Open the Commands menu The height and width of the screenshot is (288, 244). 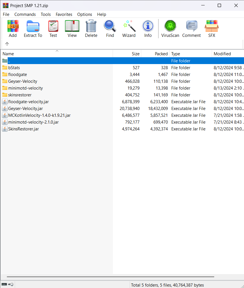25,14
